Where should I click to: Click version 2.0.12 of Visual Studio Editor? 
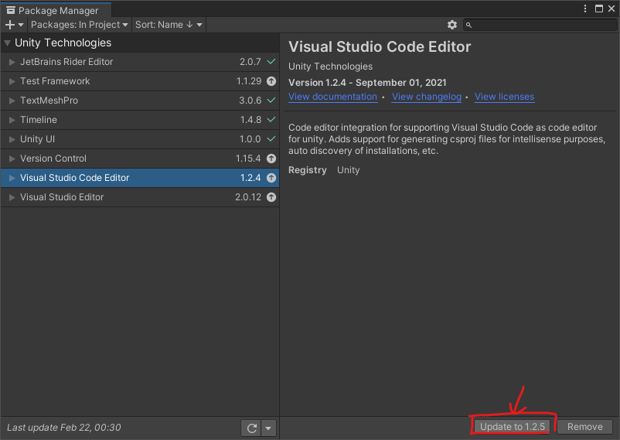pyautogui.click(x=248, y=197)
